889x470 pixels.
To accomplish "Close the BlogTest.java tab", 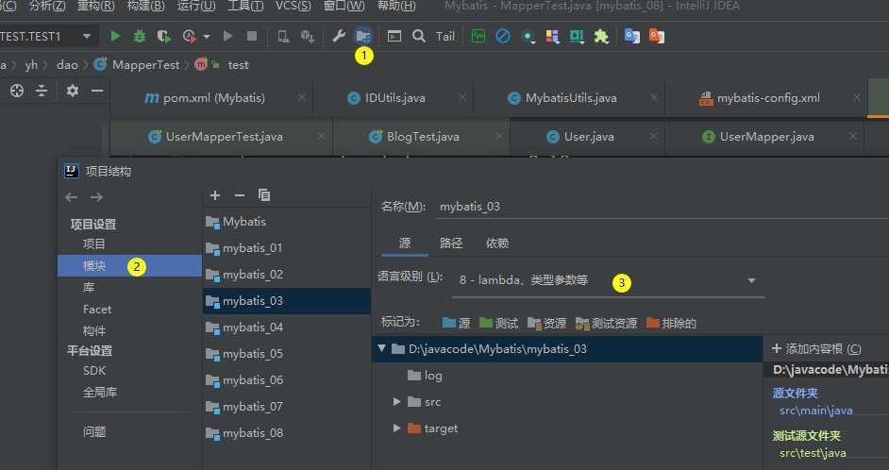I will (499, 136).
